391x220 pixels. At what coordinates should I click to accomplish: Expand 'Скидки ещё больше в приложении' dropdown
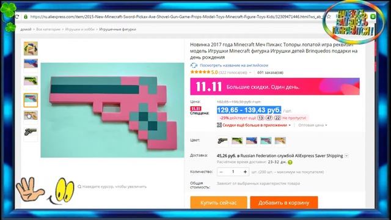[290, 125]
